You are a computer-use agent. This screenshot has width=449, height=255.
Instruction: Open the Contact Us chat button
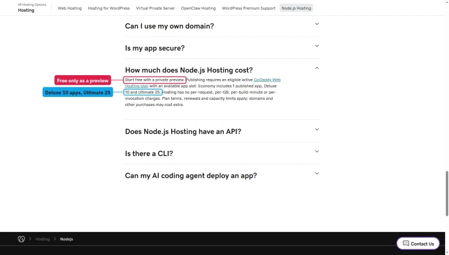(x=418, y=244)
